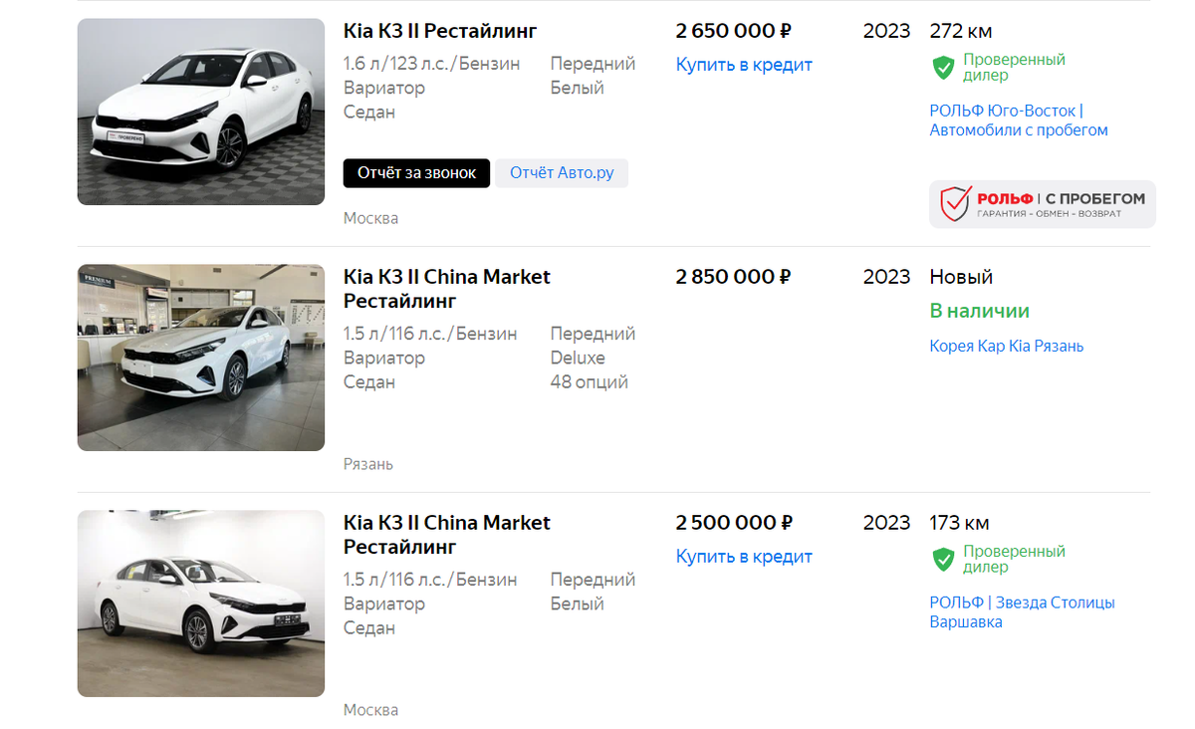1195x729 pixels.
Task: Click the 'В наличии' availability status
Action: point(979,311)
